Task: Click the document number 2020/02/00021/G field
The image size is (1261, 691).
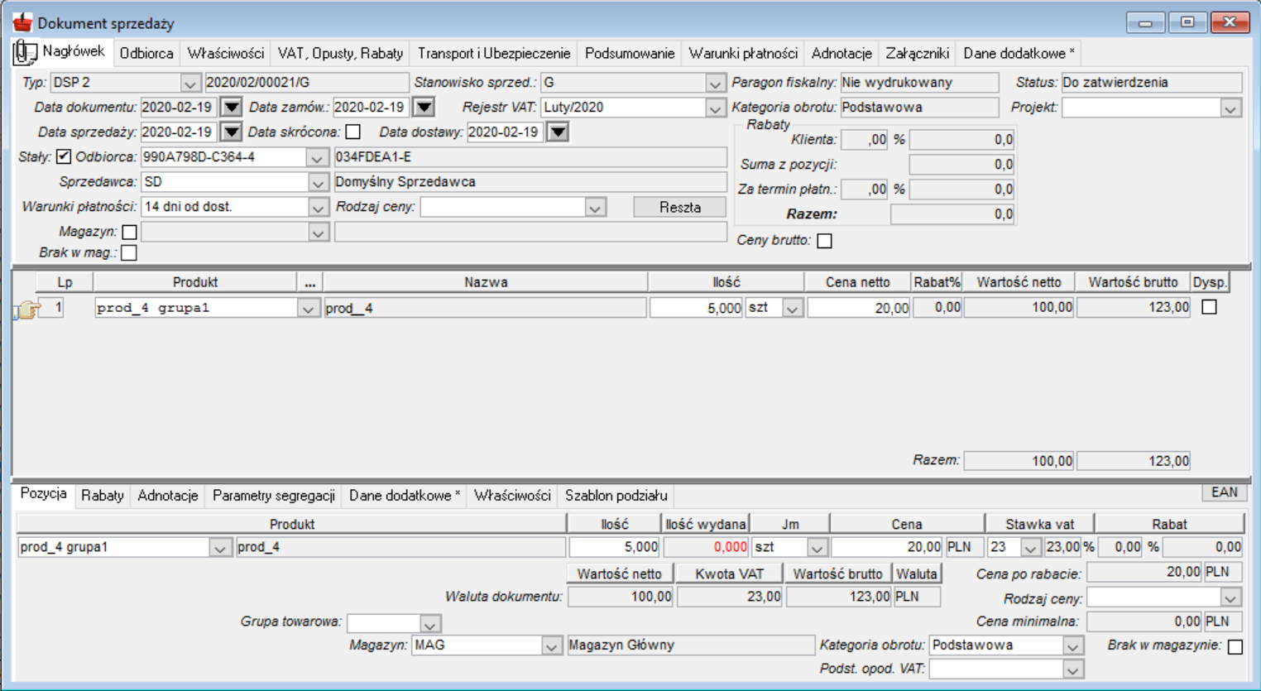Action: pyautogui.click(x=307, y=83)
